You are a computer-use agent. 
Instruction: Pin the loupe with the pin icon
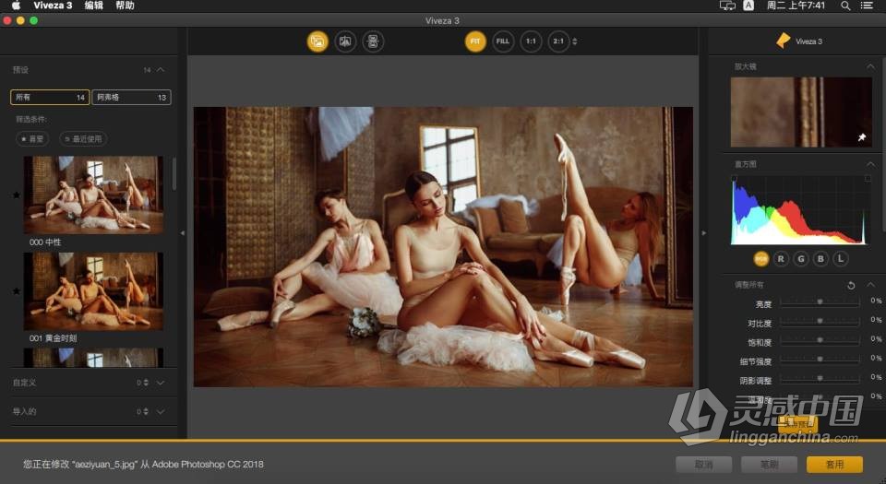pos(862,137)
